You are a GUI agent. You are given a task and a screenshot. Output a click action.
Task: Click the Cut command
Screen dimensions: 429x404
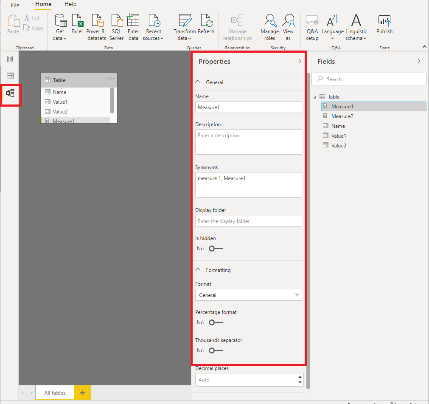pyautogui.click(x=32, y=17)
